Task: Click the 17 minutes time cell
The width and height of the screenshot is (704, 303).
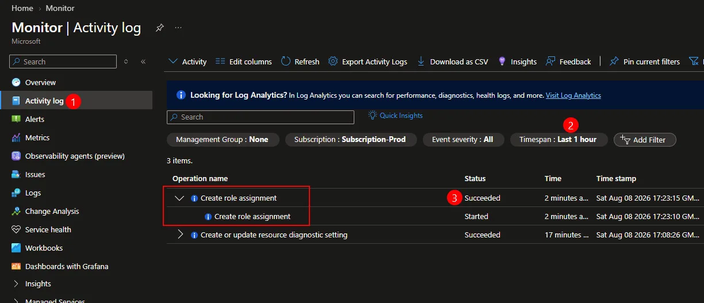Action: pyautogui.click(x=567, y=235)
